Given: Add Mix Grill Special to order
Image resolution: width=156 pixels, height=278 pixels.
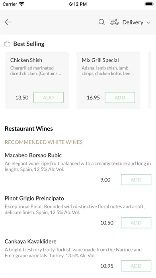Looking at the screenshot, I should click(x=120, y=97).
